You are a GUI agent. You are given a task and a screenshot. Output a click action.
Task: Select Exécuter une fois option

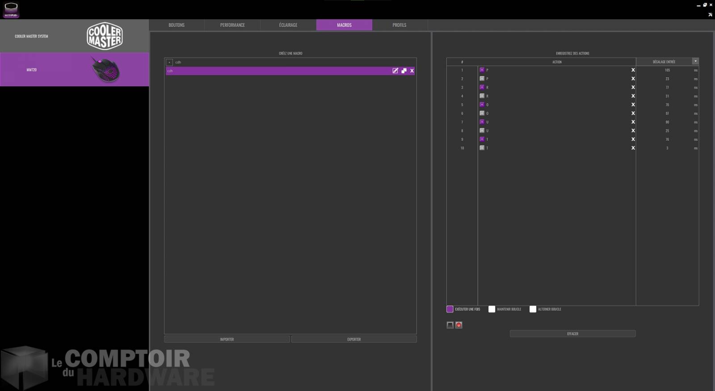[450, 309]
